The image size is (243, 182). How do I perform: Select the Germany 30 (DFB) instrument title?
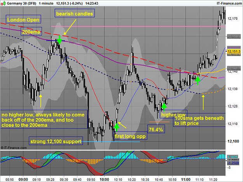click(x=21, y=3)
